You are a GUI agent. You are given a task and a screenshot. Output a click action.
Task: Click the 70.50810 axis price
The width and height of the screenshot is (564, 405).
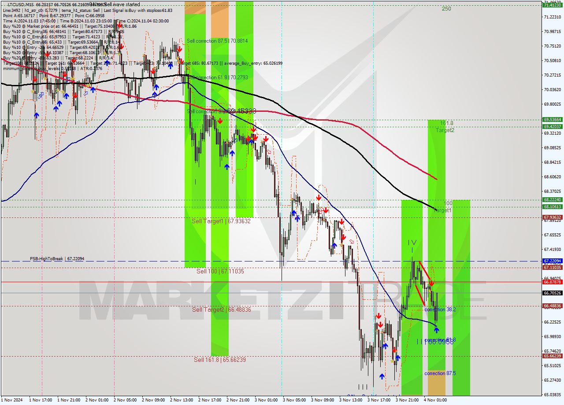(553, 60)
